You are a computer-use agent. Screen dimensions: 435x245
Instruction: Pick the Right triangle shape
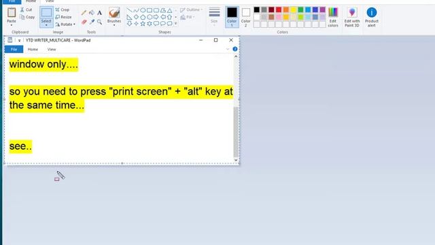[x=129, y=17]
